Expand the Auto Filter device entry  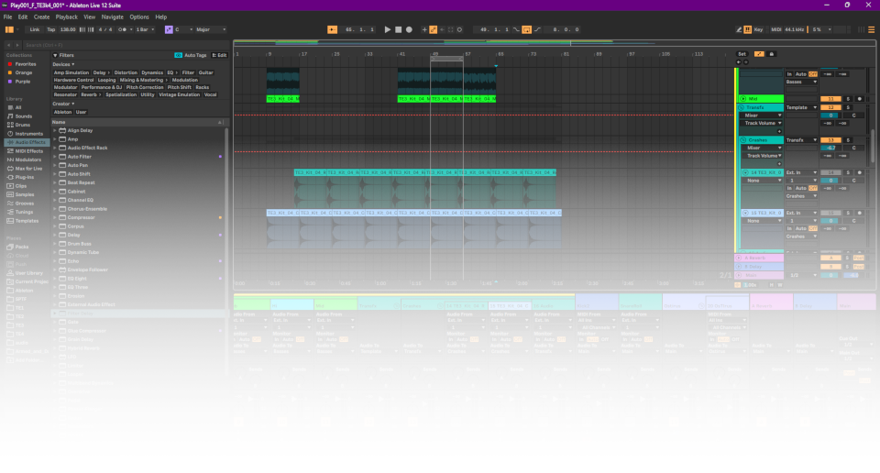coord(55,157)
